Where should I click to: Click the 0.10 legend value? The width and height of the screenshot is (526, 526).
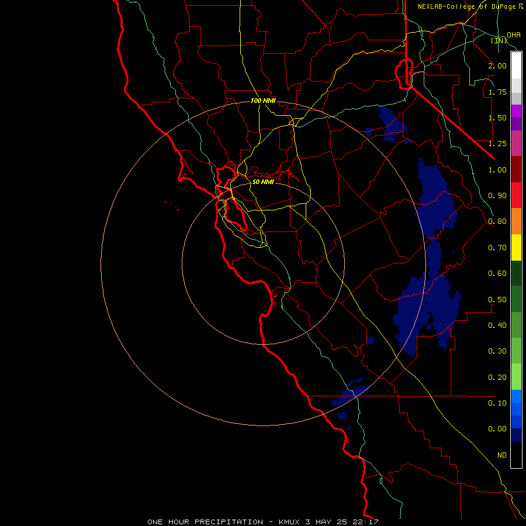[x=497, y=403]
